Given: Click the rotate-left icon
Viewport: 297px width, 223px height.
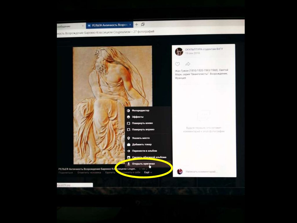Looking at the screenshot, I should (128, 123).
